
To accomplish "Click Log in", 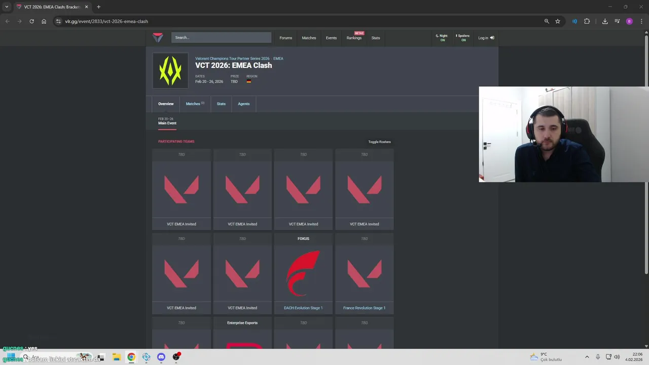I will coord(486,38).
